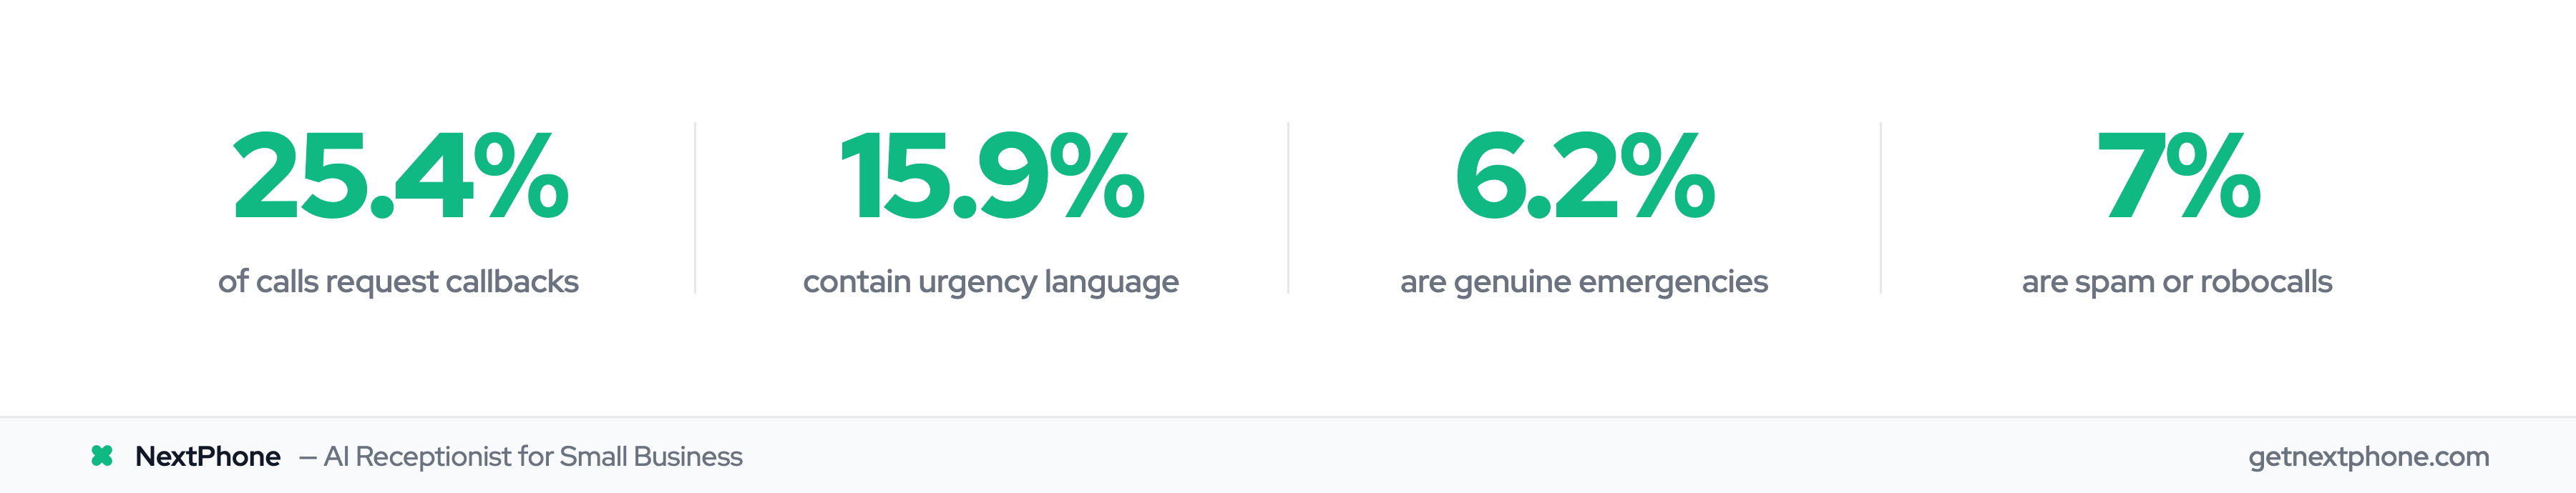
Task: Select the 6.2% statistic number
Action: [x=1585, y=176]
